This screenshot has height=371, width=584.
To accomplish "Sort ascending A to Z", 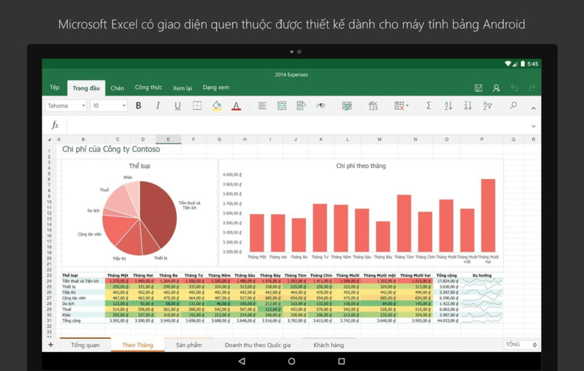I will (x=448, y=106).
